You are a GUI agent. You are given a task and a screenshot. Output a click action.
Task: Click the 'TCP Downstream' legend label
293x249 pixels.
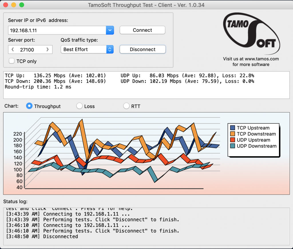(256, 134)
